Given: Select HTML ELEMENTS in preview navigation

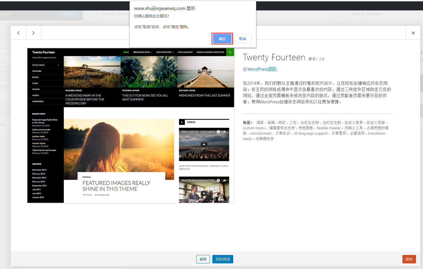Looking at the screenshot, I should point(185,52).
